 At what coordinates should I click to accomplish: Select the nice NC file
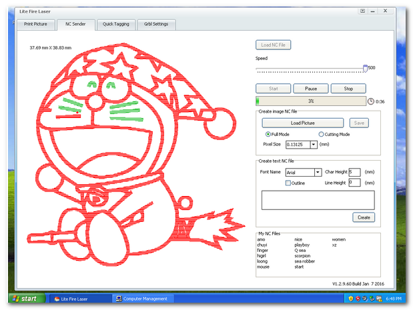pyautogui.click(x=298, y=239)
